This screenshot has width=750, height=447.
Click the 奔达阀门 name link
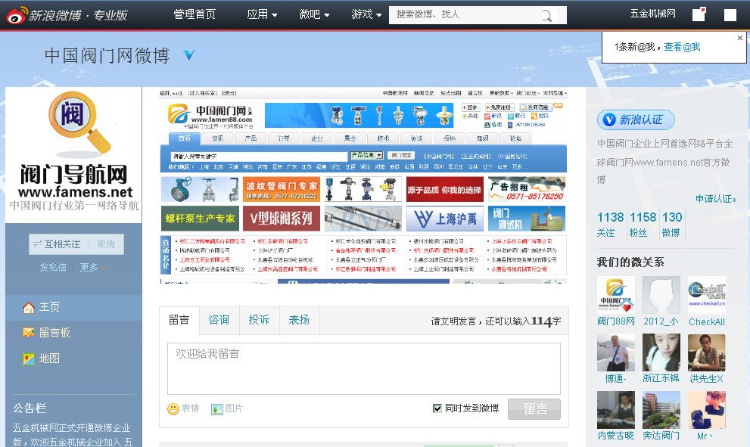(661, 436)
